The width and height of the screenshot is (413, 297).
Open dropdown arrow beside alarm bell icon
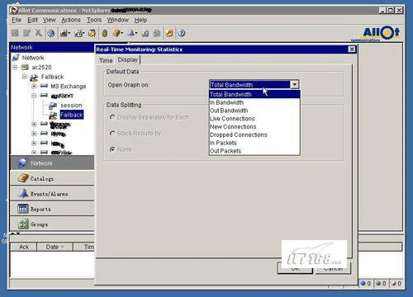click(x=136, y=33)
